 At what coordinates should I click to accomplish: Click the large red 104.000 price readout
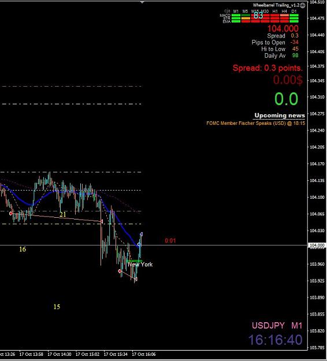[283, 28]
